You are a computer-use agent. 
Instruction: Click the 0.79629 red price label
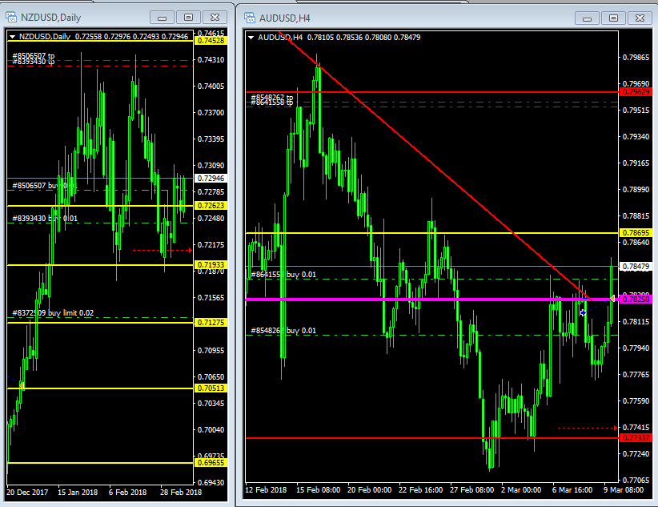pos(636,92)
